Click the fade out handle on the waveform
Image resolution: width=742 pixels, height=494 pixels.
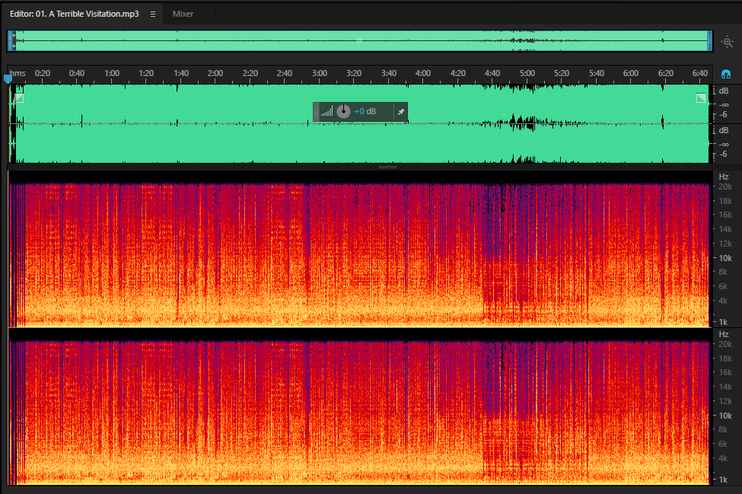(x=701, y=98)
